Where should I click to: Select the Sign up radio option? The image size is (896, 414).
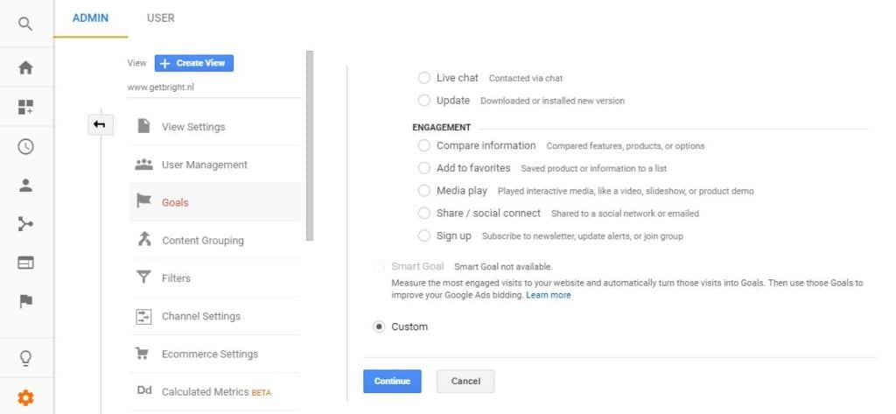coord(424,236)
